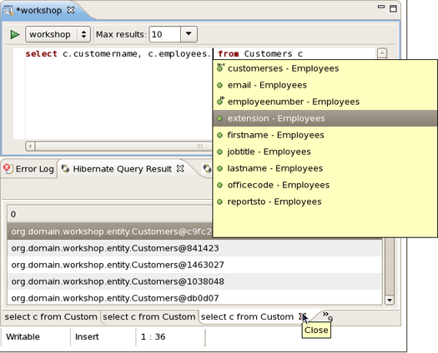This screenshot has height=353, width=438.
Task: Select result row Customers@1463027
Action: coord(194,265)
